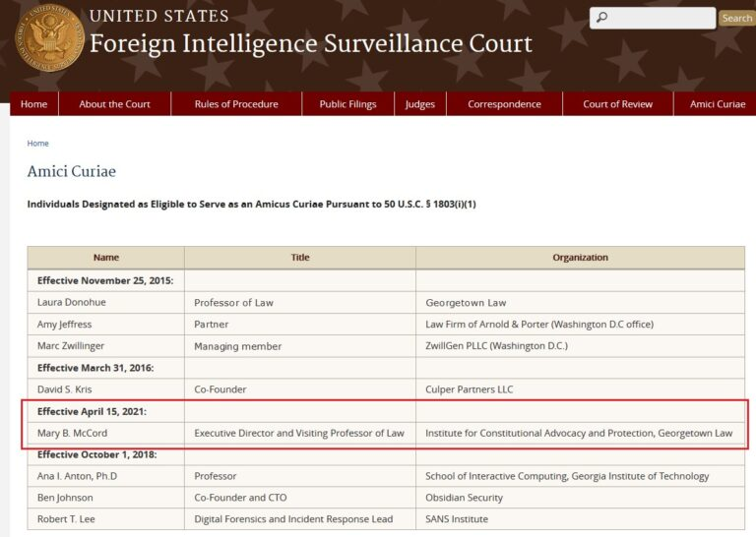
Task: Select the 'Effective March 31, 2016:' row
Action: 386,368
